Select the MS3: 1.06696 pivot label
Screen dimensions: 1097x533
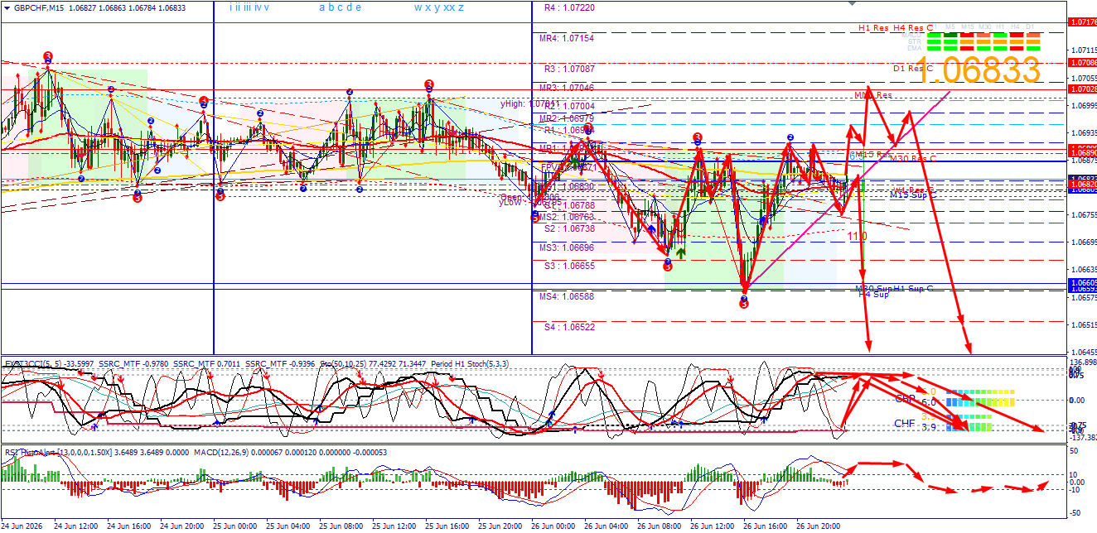pos(567,247)
